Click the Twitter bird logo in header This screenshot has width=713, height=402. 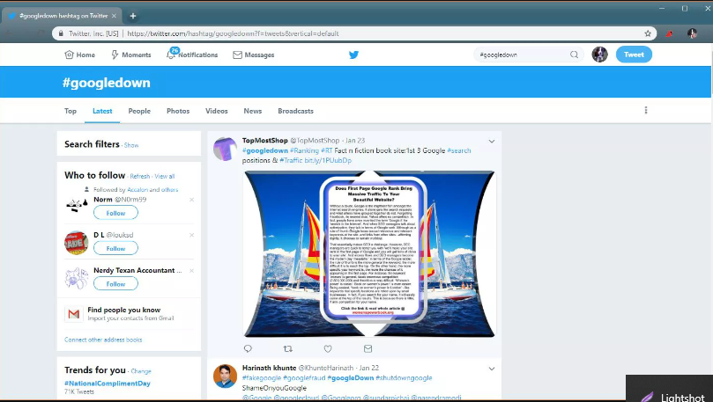[353, 55]
